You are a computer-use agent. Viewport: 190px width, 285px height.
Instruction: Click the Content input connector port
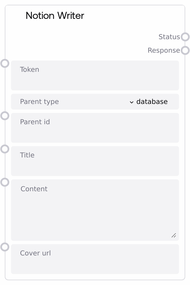coord(5,182)
